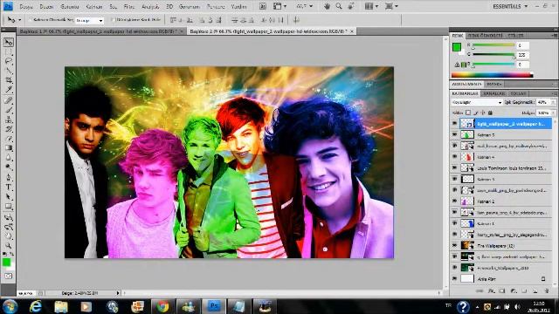
Task: Select the Healing Brush tool
Action: point(9,100)
